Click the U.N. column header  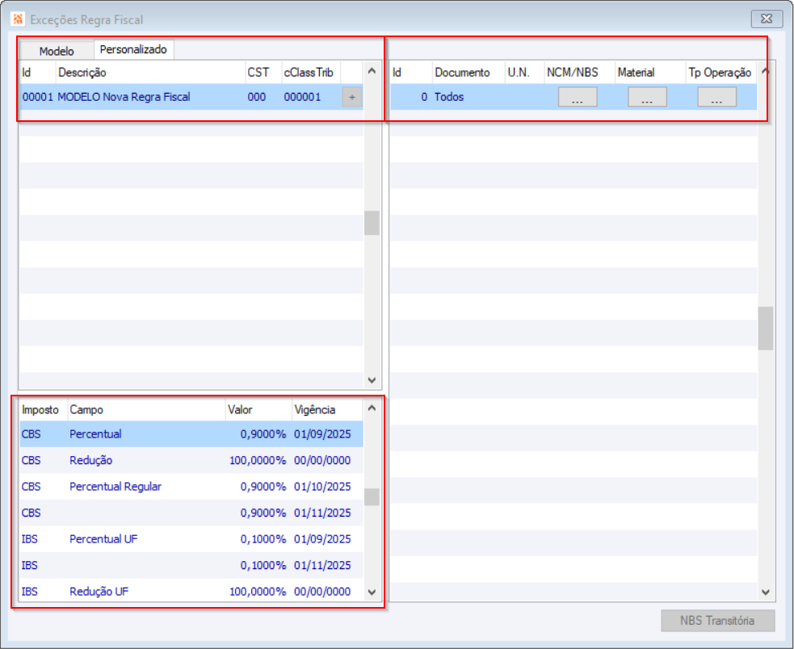(524, 73)
